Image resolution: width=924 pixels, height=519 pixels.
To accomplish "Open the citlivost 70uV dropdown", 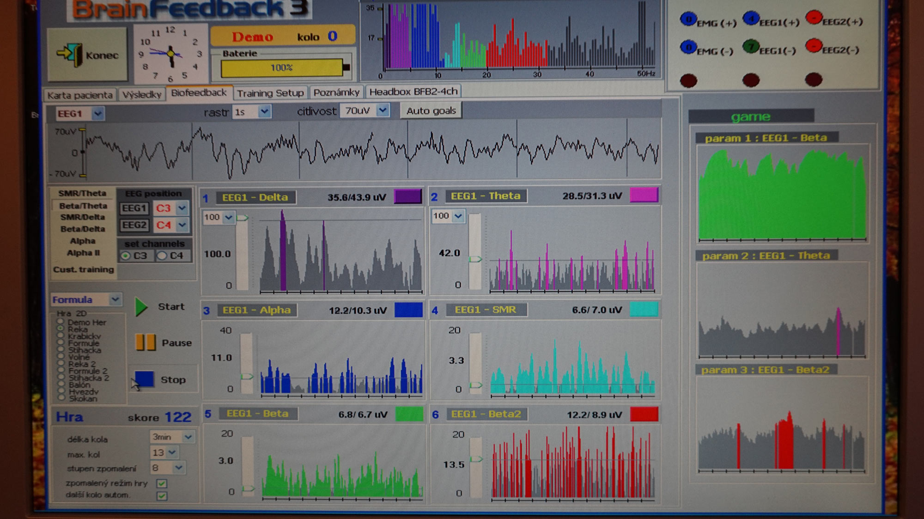I will (383, 110).
